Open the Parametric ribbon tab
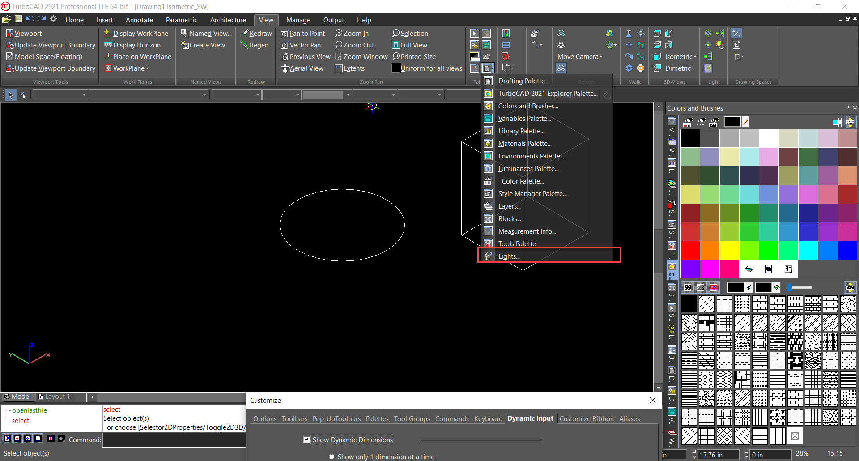859x461 pixels. [x=181, y=20]
